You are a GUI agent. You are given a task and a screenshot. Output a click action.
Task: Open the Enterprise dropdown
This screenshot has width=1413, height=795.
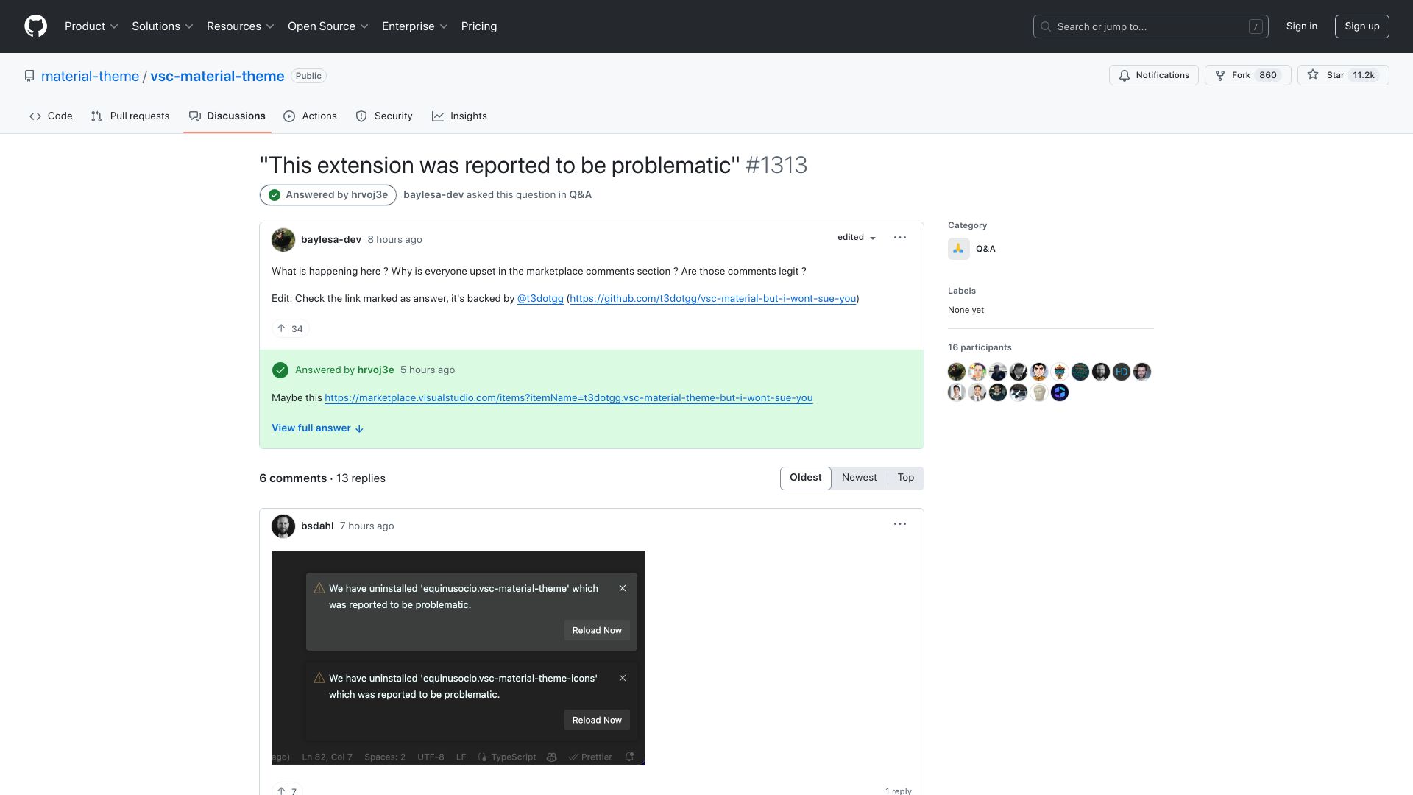coord(415,26)
